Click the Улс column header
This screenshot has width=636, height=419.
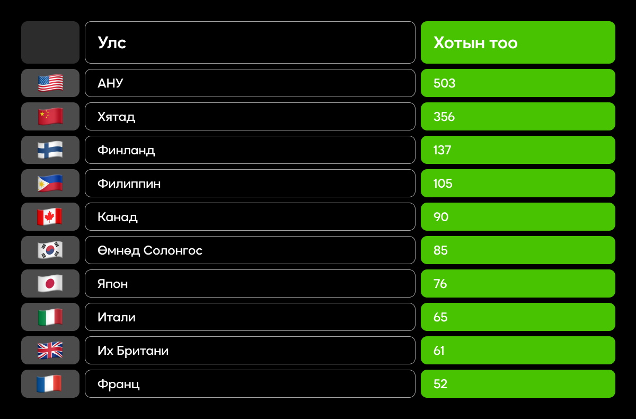pos(250,42)
